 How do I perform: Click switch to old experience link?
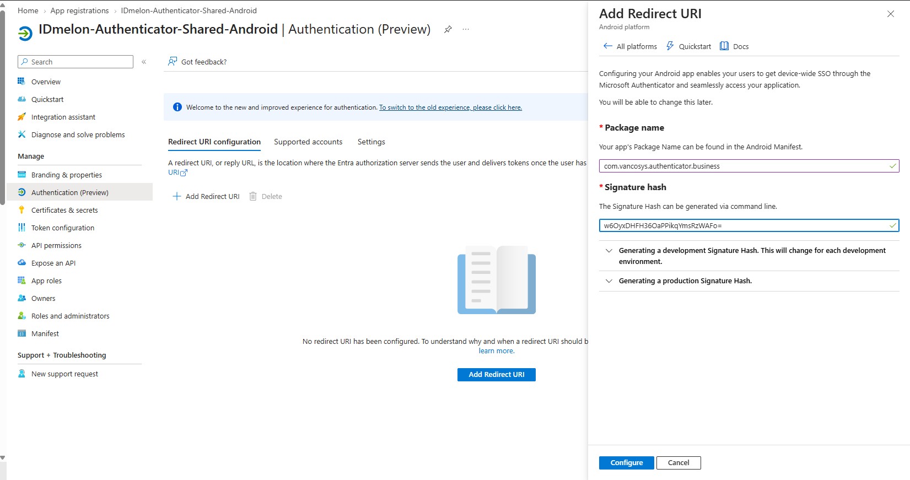tap(450, 107)
